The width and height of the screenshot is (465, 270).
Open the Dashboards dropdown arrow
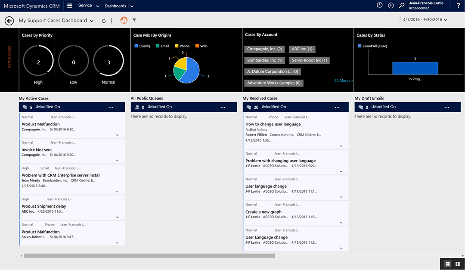[132, 6]
